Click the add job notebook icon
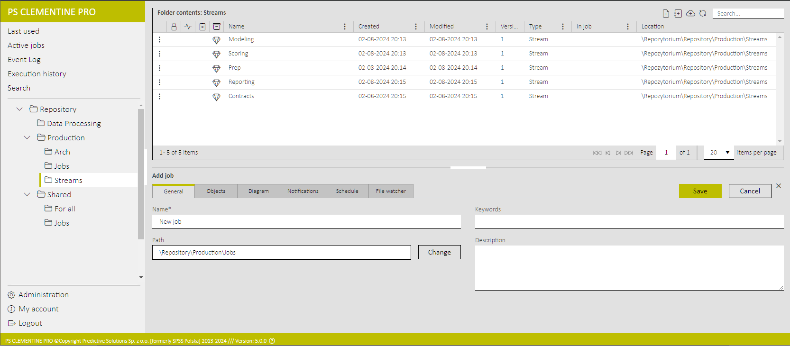The width and height of the screenshot is (790, 346). [678, 13]
